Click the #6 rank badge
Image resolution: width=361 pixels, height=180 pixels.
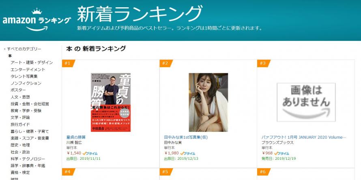tap(264, 172)
